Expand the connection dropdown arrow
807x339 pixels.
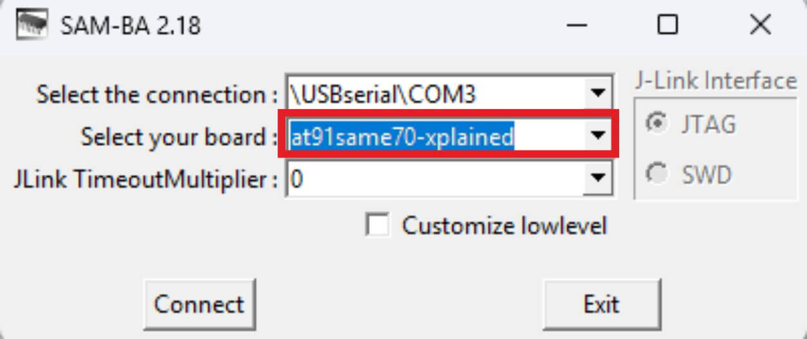point(597,94)
